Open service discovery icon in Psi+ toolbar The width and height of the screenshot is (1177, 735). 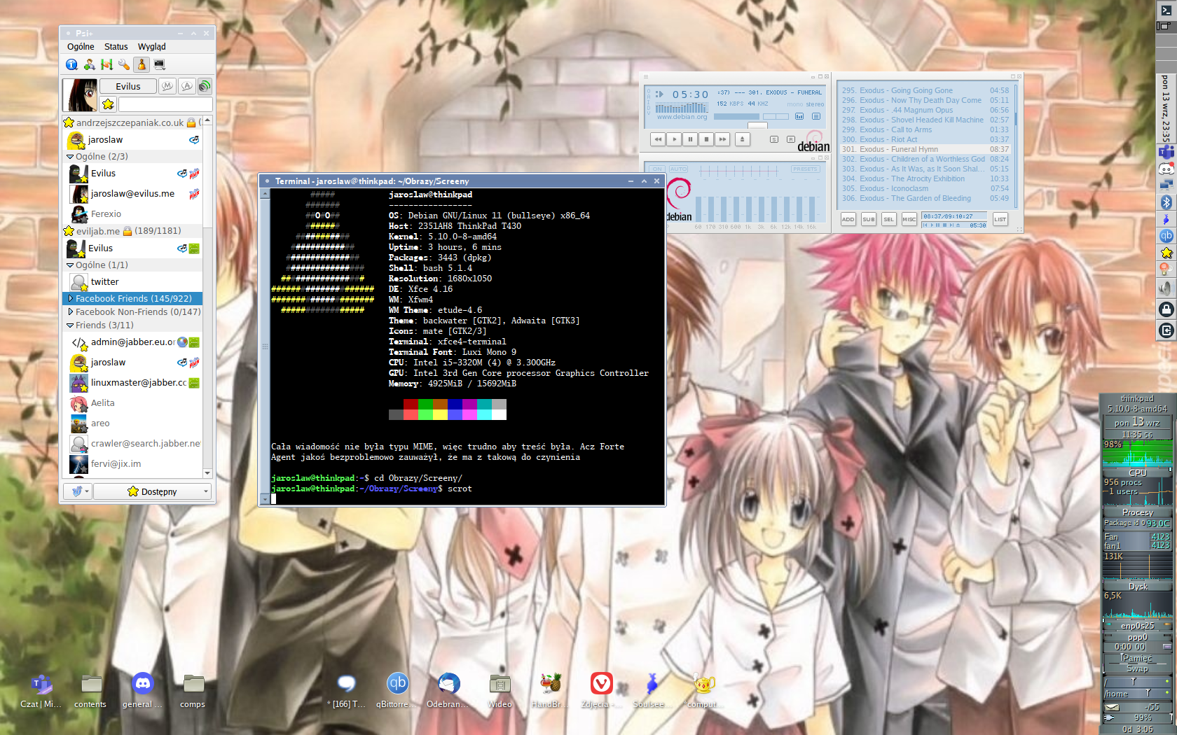click(x=106, y=64)
